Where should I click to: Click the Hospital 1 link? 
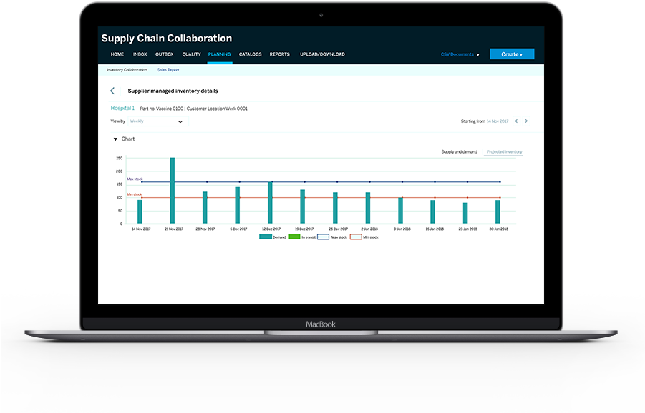click(122, 108)
